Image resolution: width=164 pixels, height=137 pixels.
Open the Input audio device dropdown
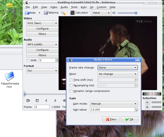coord(101,13)
